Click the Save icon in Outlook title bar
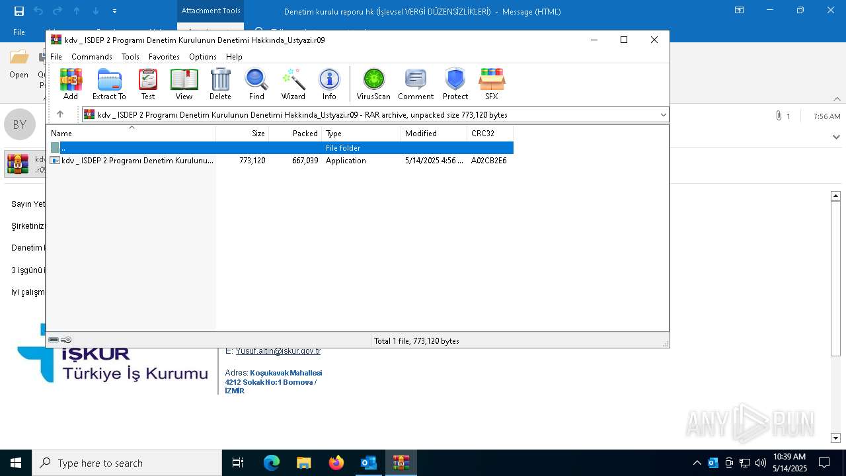Screen dimensions: 846x476 pos(19,11)
